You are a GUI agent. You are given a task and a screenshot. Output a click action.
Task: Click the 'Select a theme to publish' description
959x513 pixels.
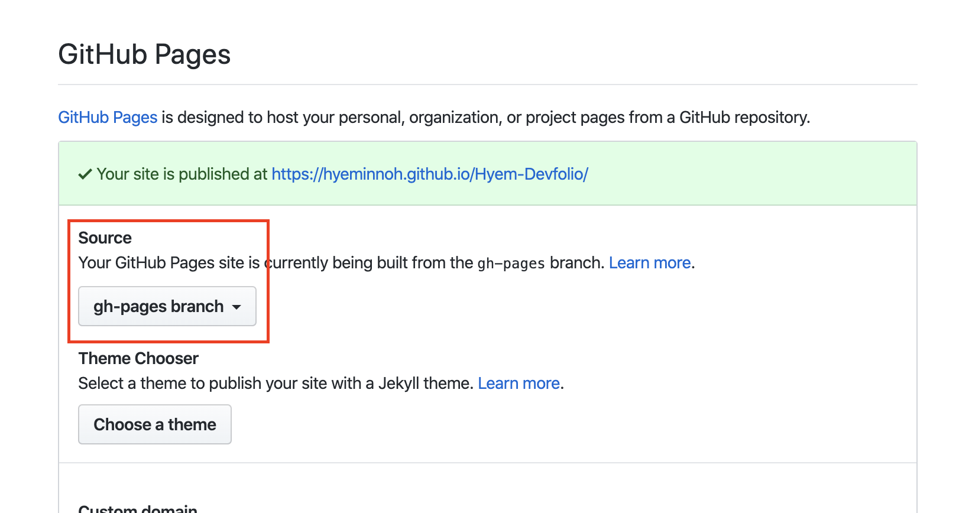tap(276, 384)
